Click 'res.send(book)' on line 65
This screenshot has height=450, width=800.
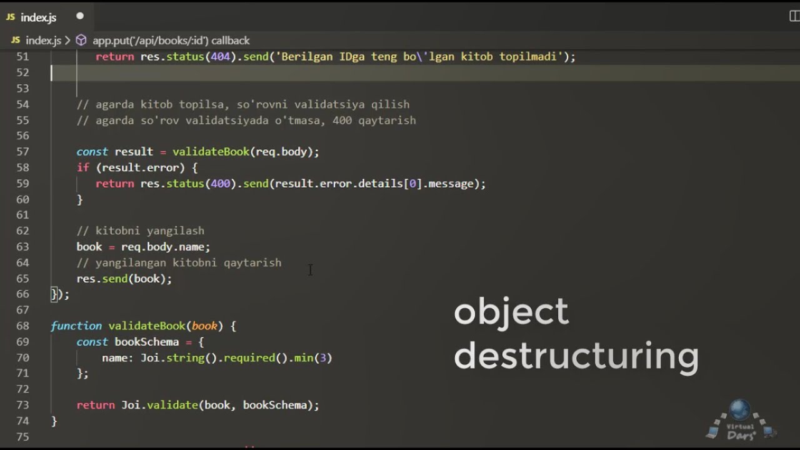(121, 279)
